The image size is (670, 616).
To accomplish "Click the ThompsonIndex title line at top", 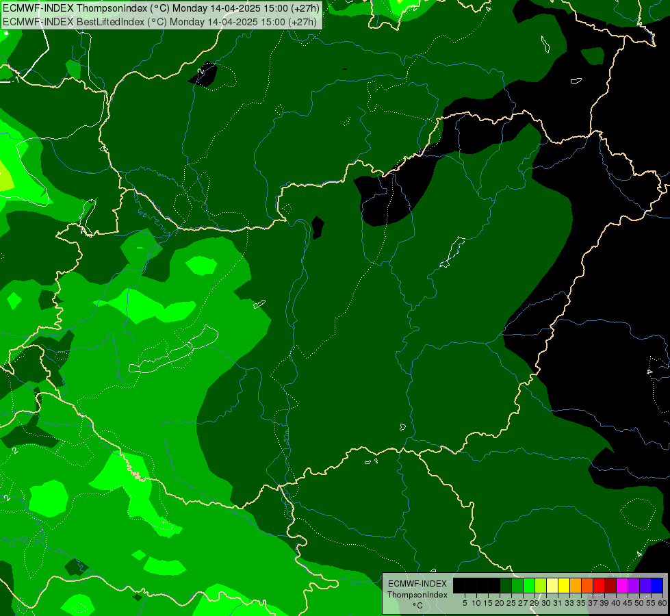I will (x=161, y=8).
